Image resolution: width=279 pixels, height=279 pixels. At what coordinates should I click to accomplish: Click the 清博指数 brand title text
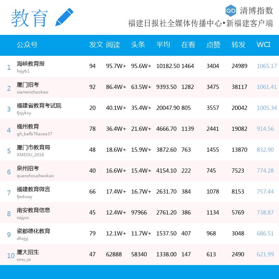point(256,10)
